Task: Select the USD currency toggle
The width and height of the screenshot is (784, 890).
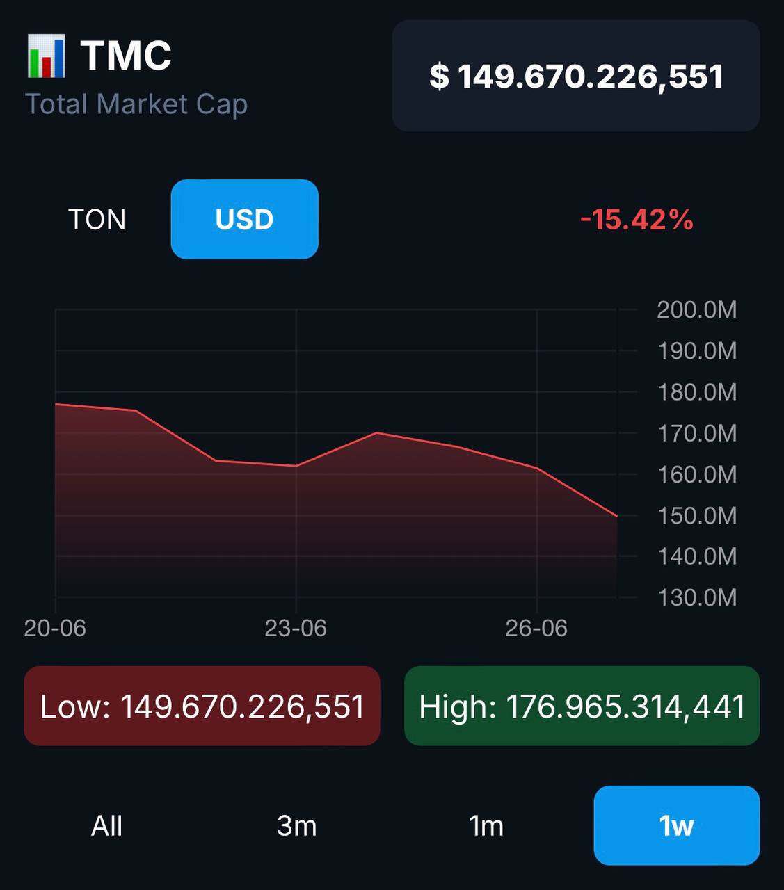Action: 245,220
